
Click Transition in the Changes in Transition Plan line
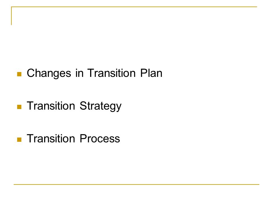(111, 73)
